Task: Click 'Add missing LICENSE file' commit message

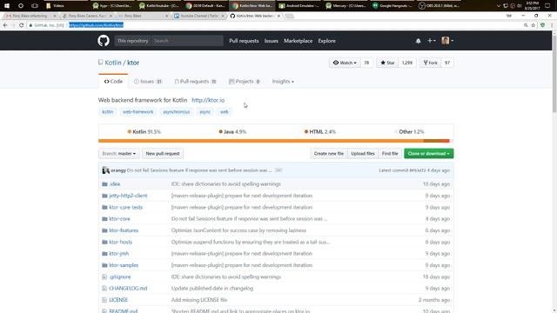Action: point(199,300)
